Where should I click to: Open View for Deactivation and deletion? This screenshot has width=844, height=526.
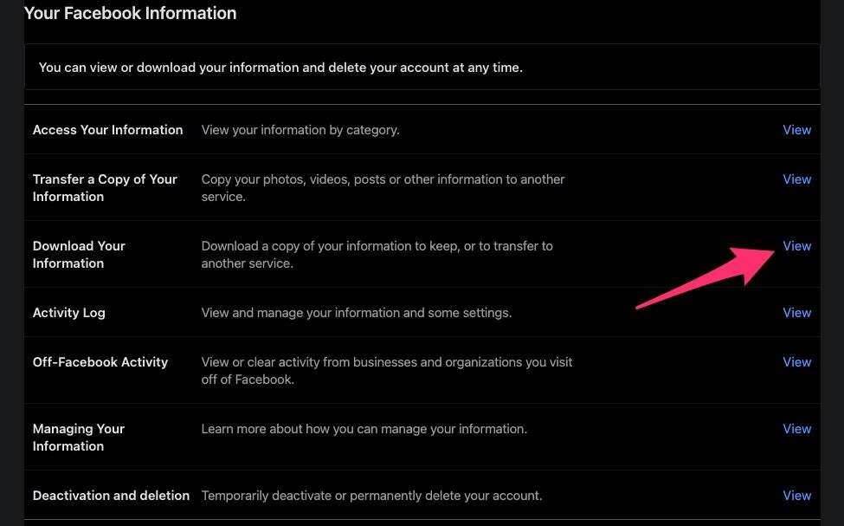click(796, 496)
